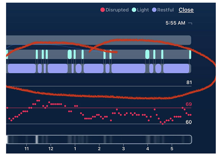Tap the 5:55 AM wake time label
This screenshot has height=156, width=219.
(x=175, y=23)
